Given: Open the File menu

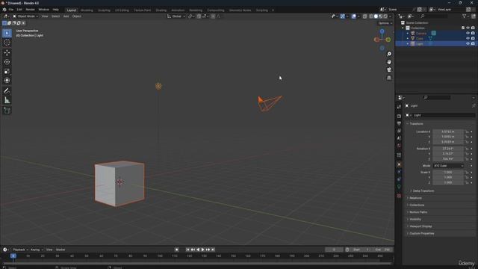Looking at the screenshot, I should click(x=10, y=10).
